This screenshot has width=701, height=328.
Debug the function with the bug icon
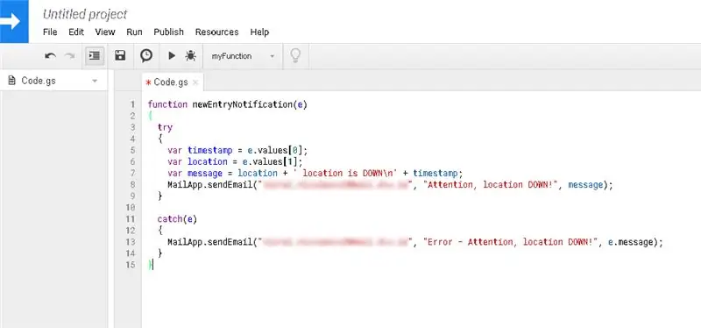click(191, 56)
